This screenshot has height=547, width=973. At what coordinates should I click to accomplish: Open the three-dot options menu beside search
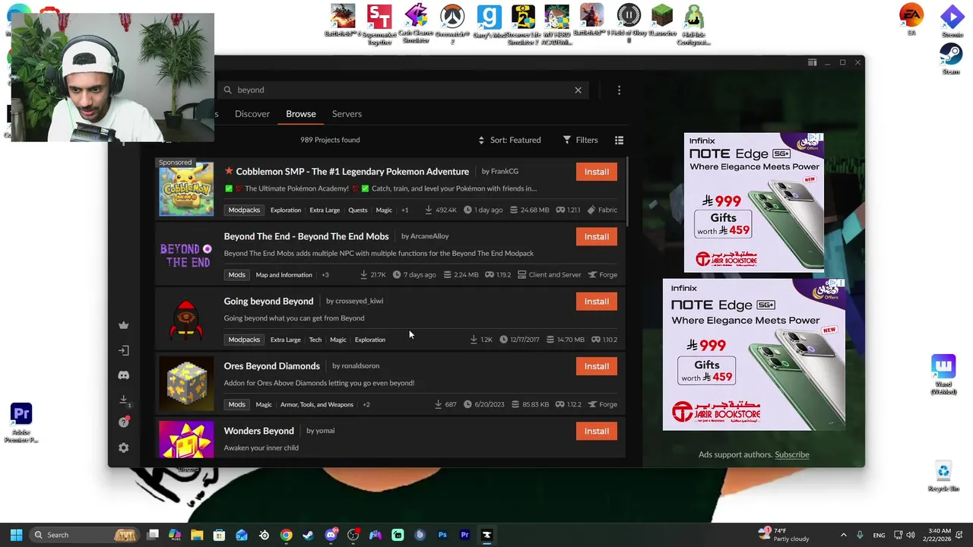pyautogui.click(x=619, y=90)
